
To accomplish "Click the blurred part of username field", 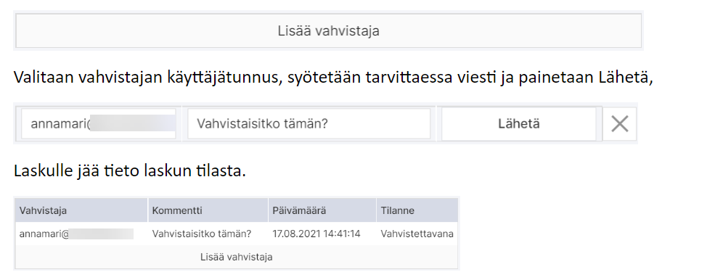I will pos(133,124).
